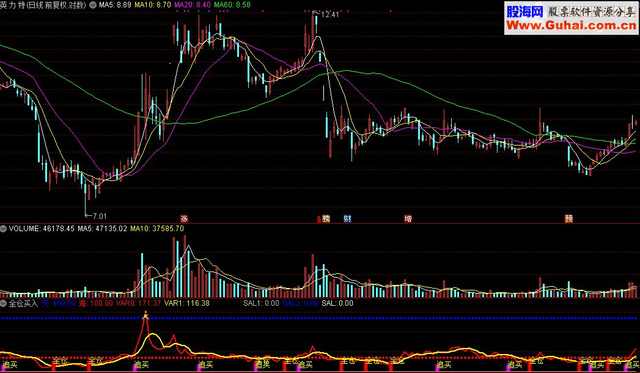Click the SAL: 0.00 value
Viewport: 640px width, 373px height.
click(337, 303)
